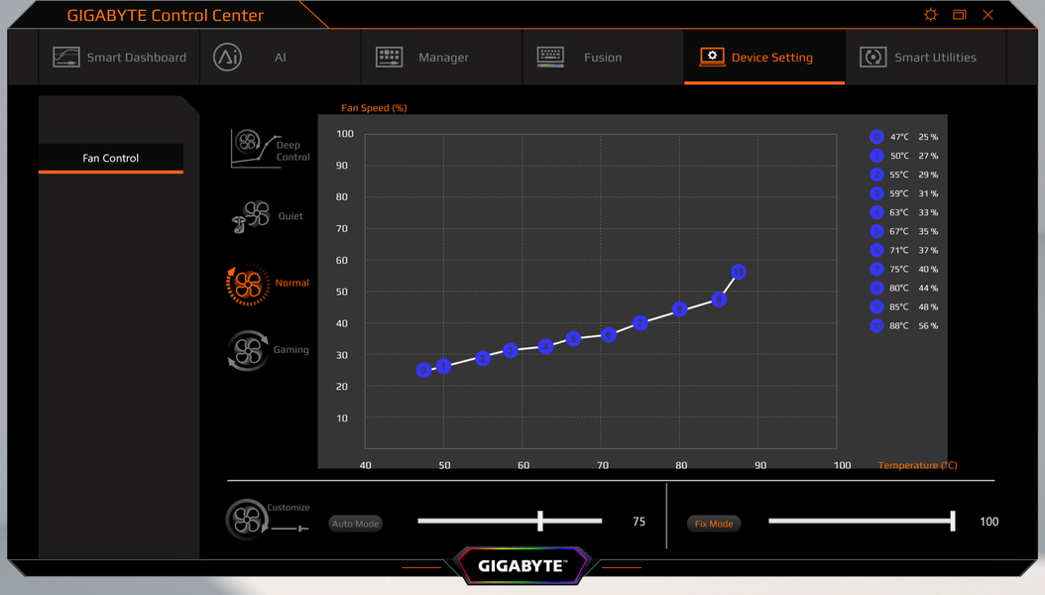Select curve point 0 on the graph
Screen dimensions: 1045x595
tap(424, 371)
